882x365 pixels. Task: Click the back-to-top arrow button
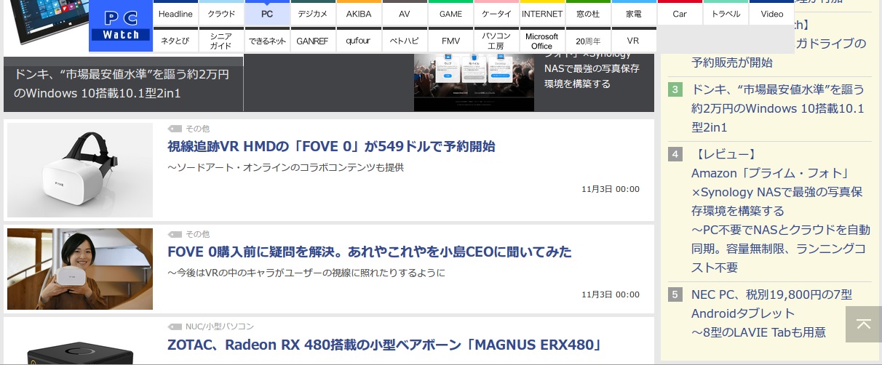[864, 324]
